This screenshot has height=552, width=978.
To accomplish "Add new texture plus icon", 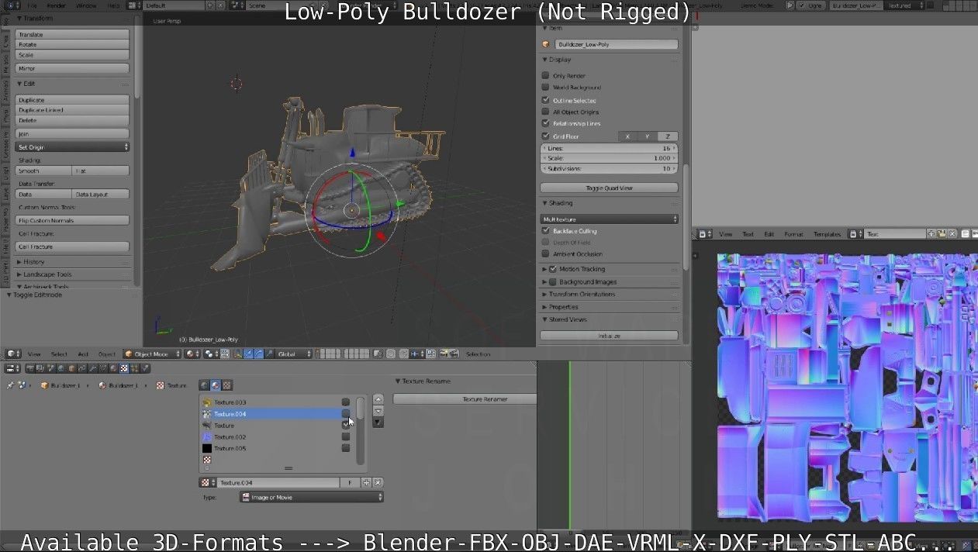I will [x=366, y=483].
